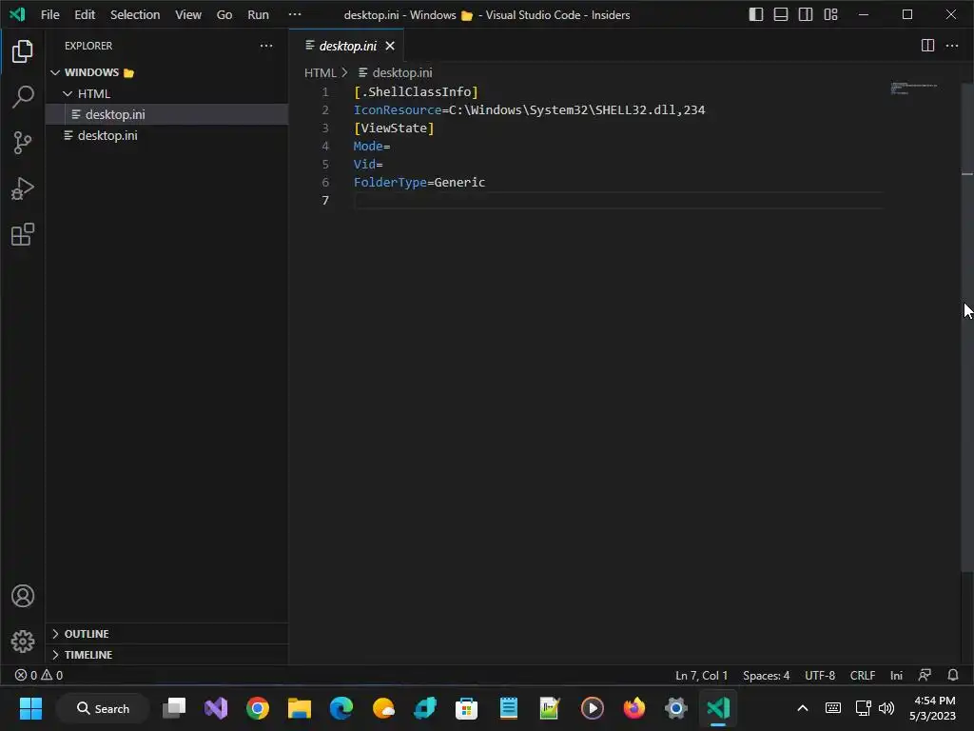Place the cursor on the [.ShellClassInfo] line
Screen dimensions: 974x731
416,92
